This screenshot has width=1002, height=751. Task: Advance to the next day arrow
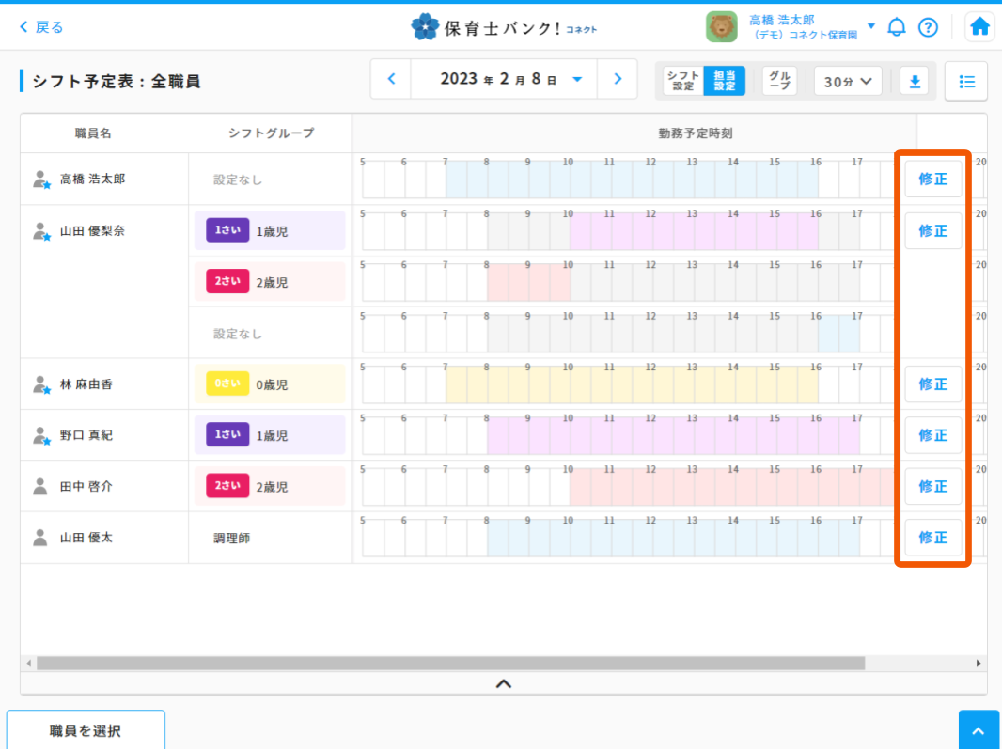tap(618, 80)
